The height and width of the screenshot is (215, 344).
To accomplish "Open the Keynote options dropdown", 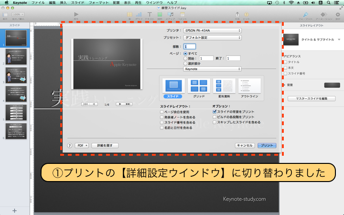I will pos(212,69).
